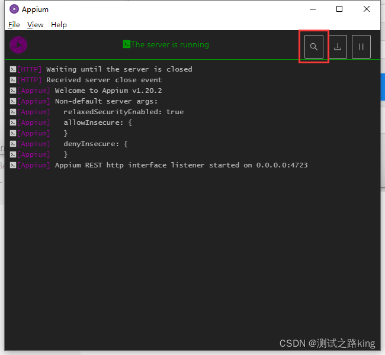385x355 pixels.
Task: Click the Appium title bar app icon
Action: click(14, 9)
